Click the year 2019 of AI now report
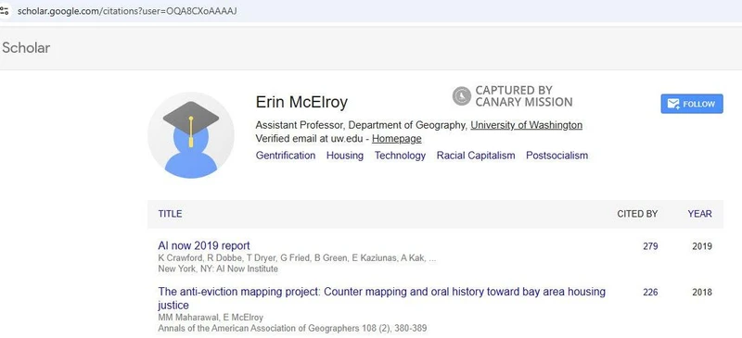This screenshot has width=742, height=338. click(x=702, y=246)
